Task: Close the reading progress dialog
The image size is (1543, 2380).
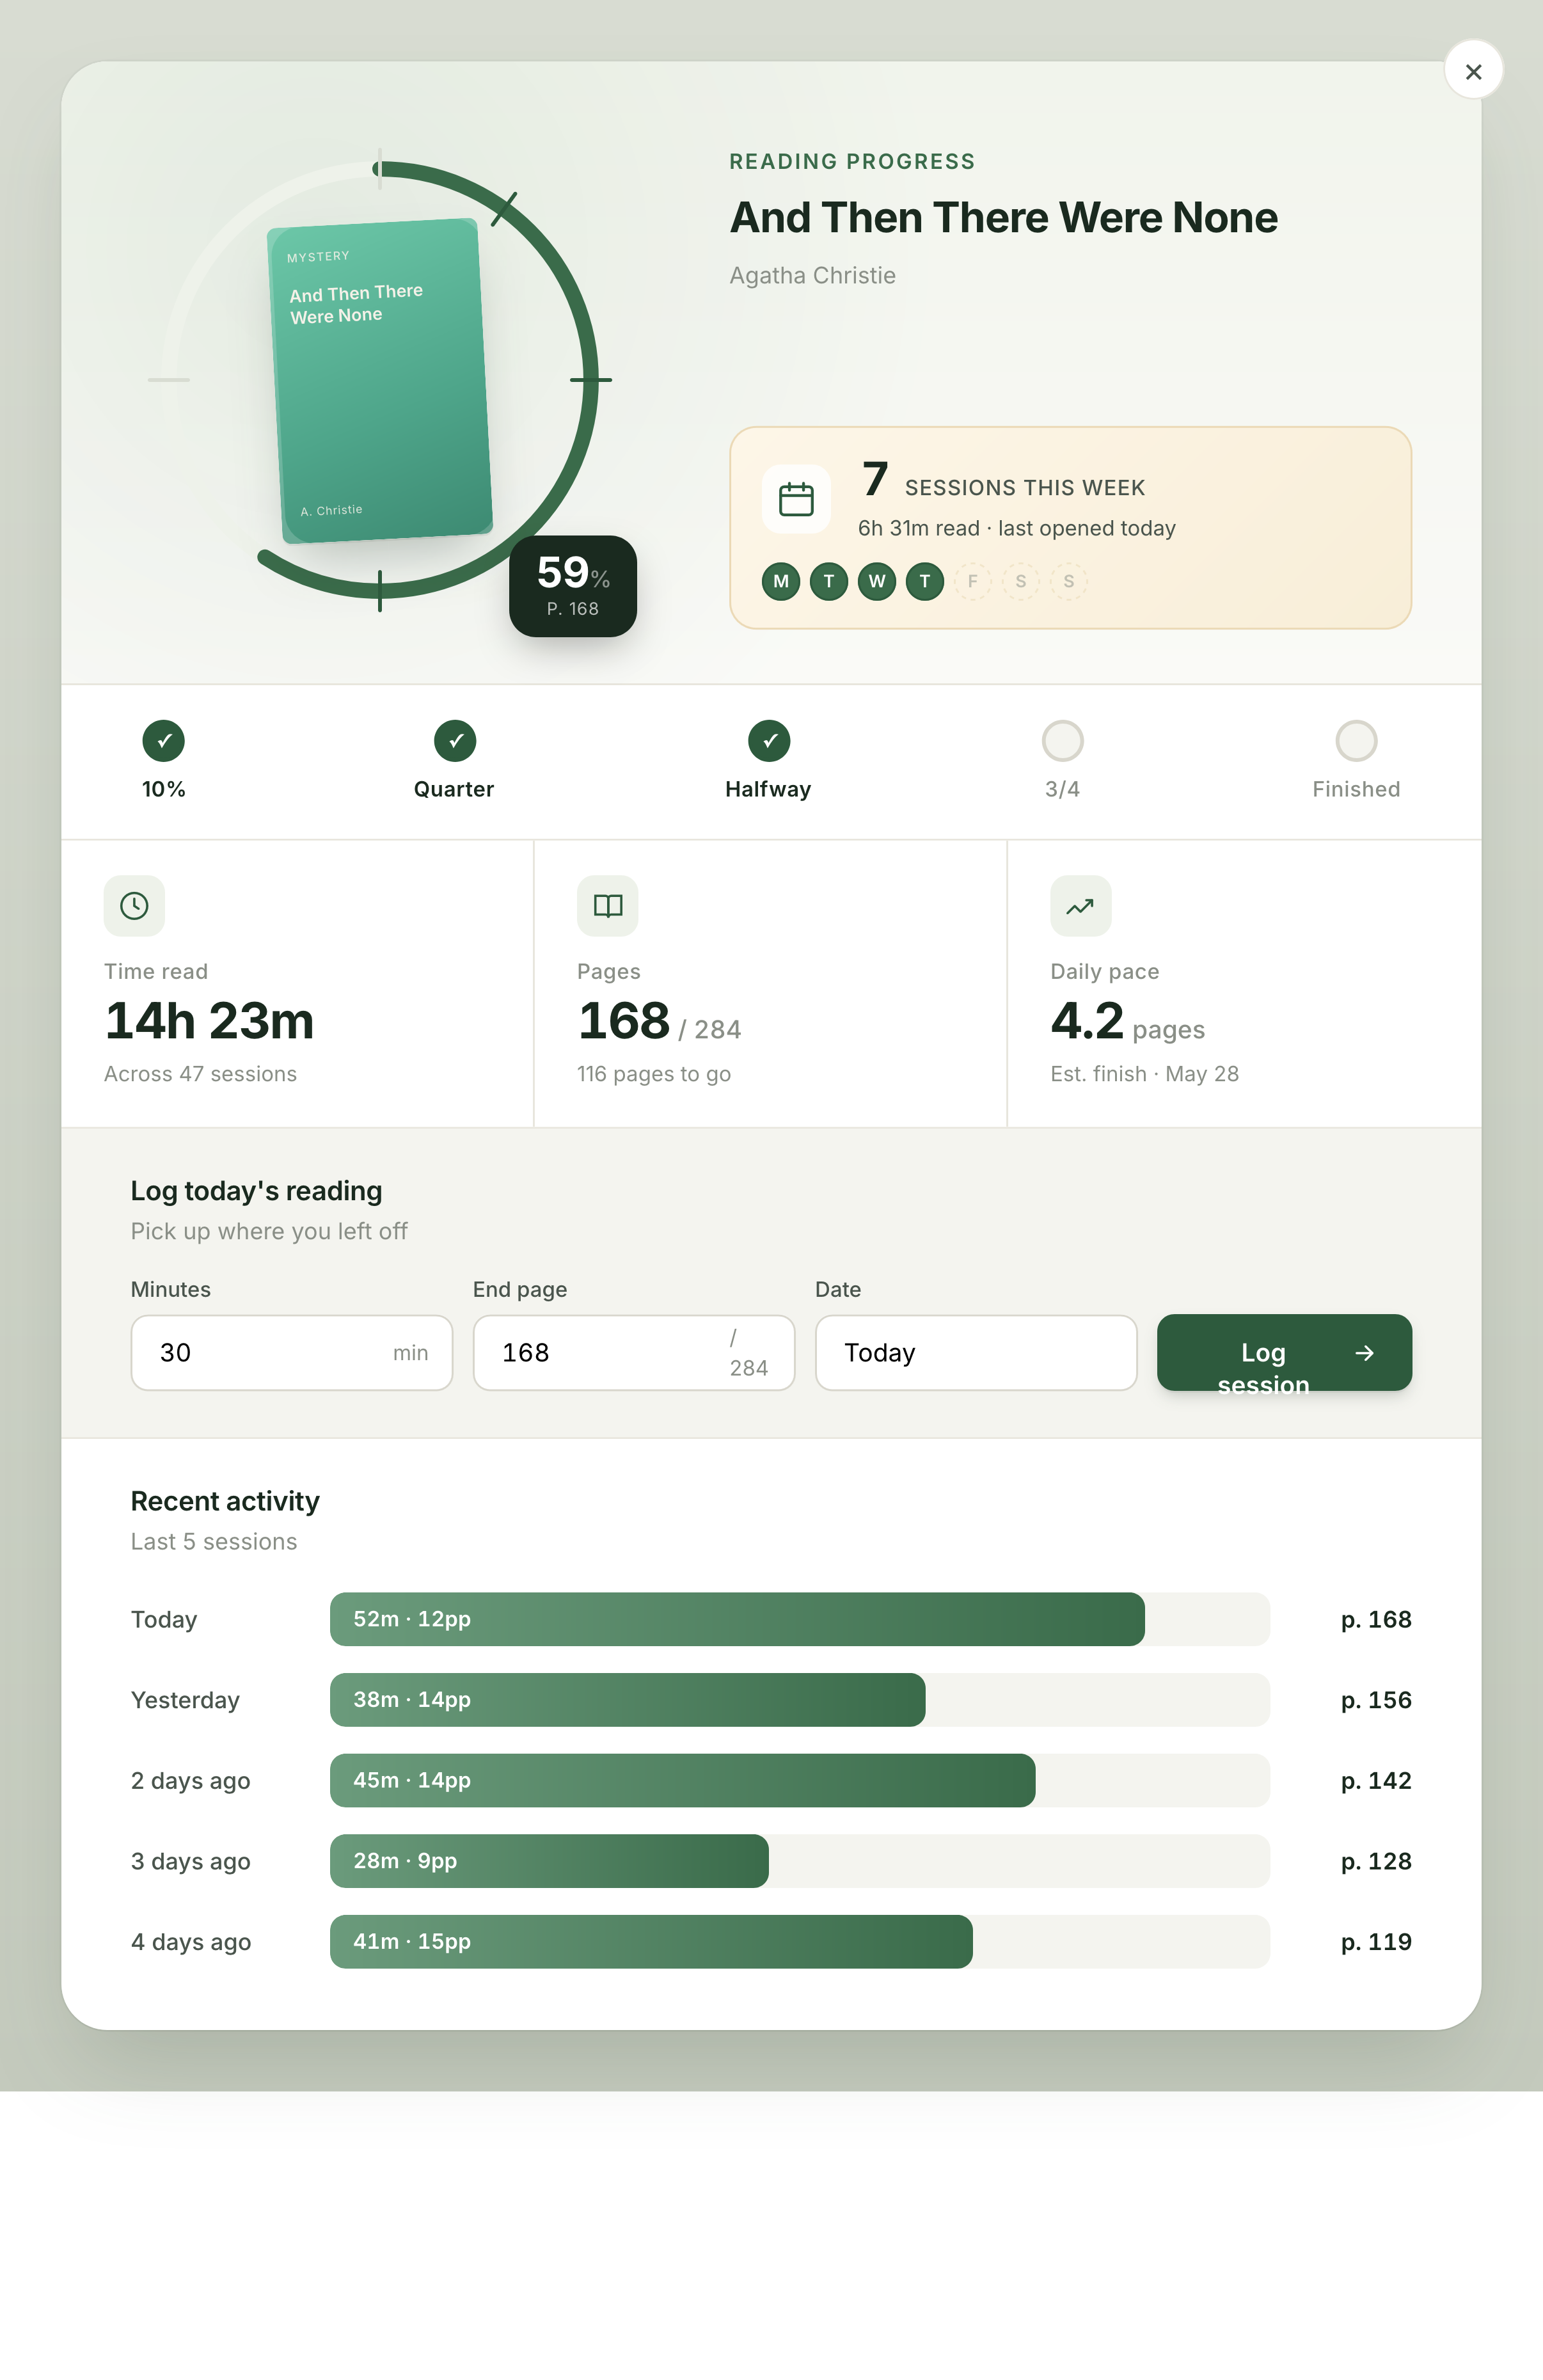Action: (x=1472, y=71)
